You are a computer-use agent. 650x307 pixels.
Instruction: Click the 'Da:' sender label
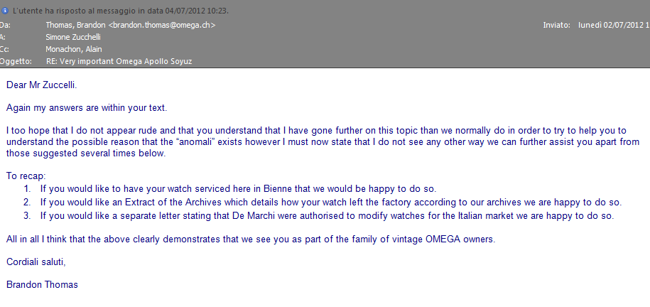[x=6, y=25]
